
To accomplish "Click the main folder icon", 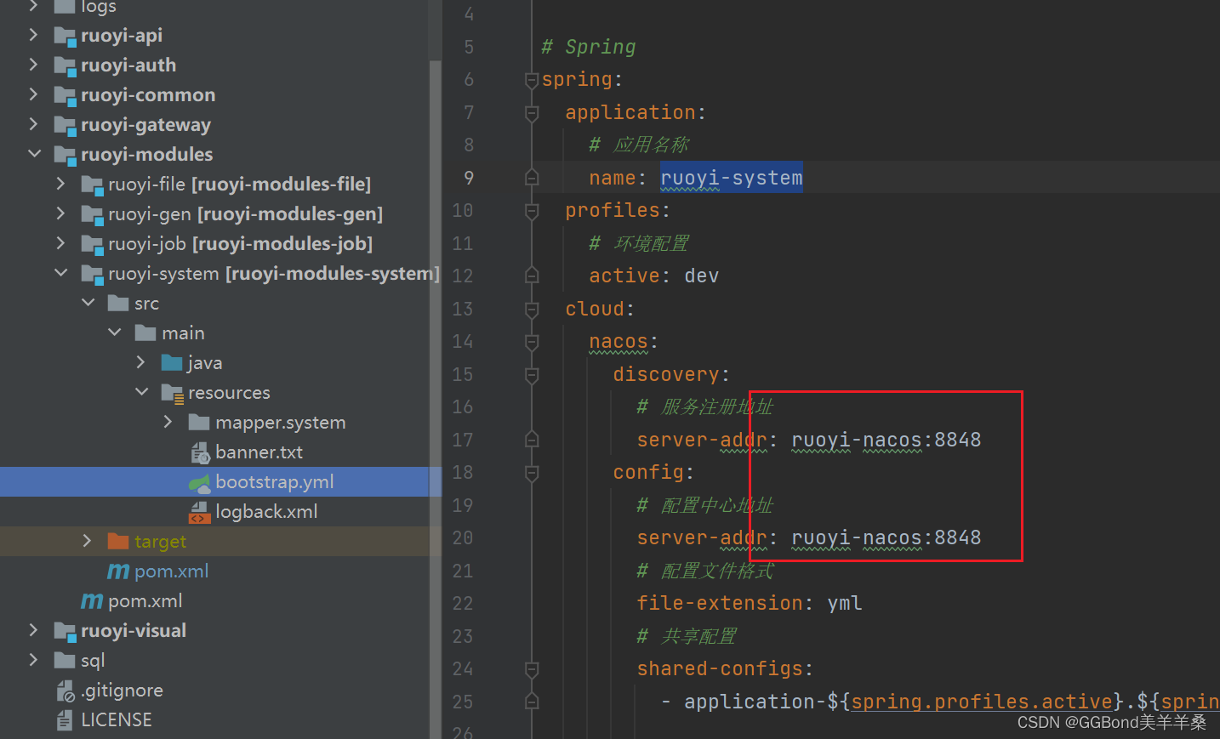I will tap(145, 333).
